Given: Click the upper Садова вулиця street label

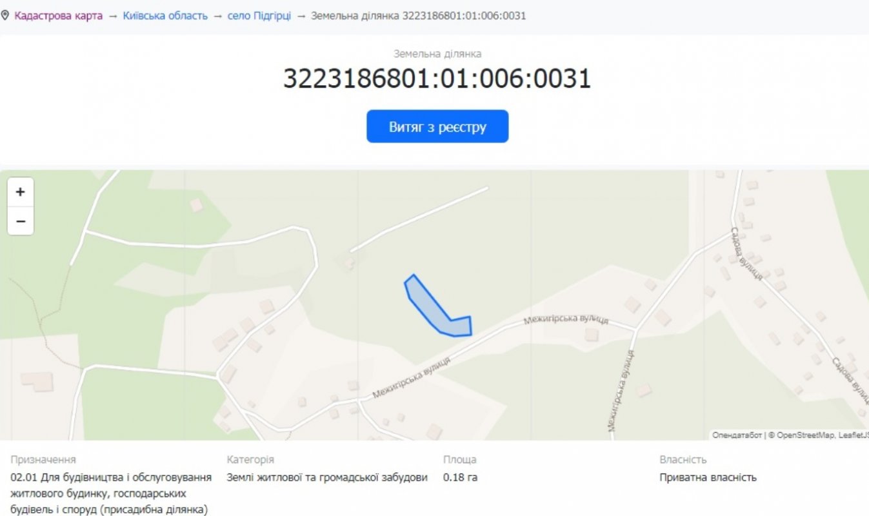Looking at the screenshot, I should point(748,253).
